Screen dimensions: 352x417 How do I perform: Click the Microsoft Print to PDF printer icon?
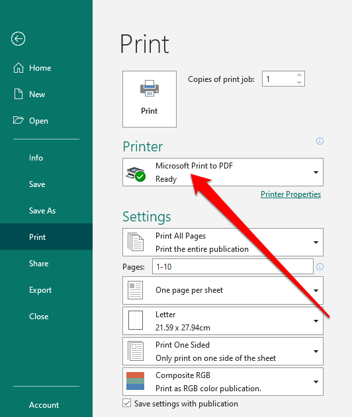click(x=136, y=174)
